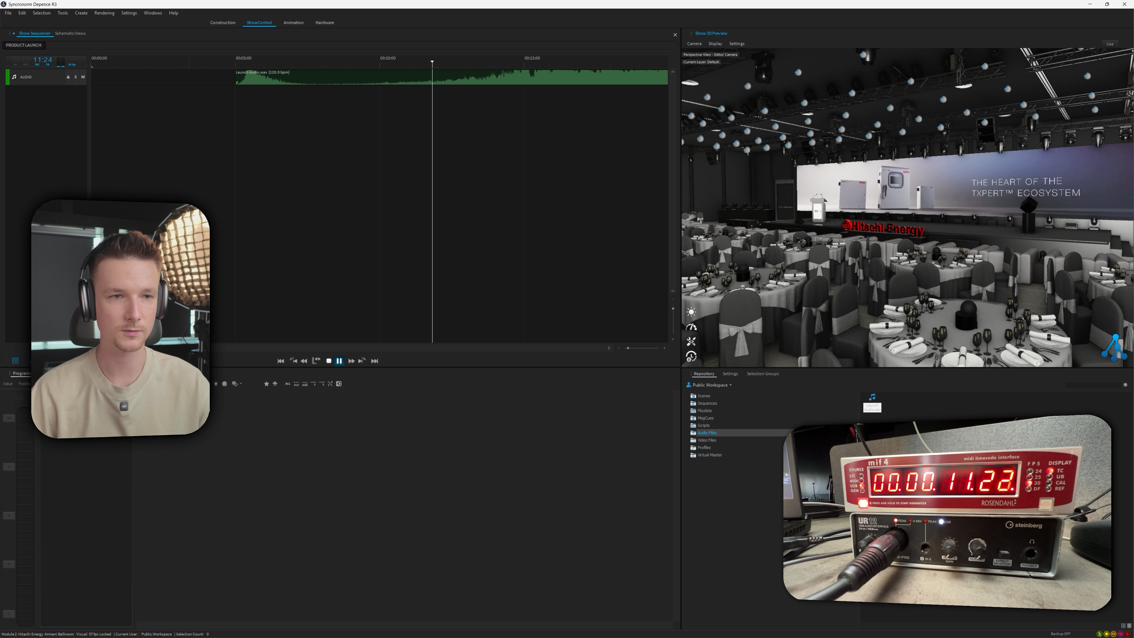Click the sun brightness icon in 3D preview
This screenshot has width=1134, height=638.
(691, 312)
